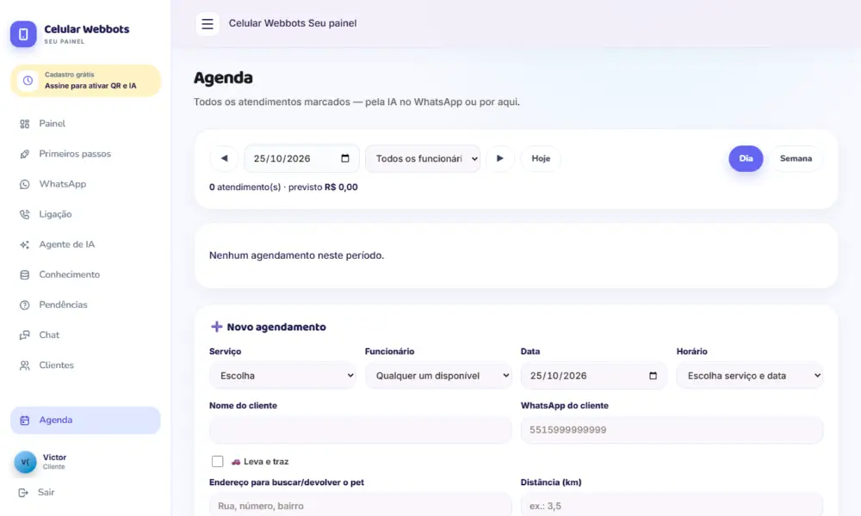Go to next day with right arrow

pos(499,158)
